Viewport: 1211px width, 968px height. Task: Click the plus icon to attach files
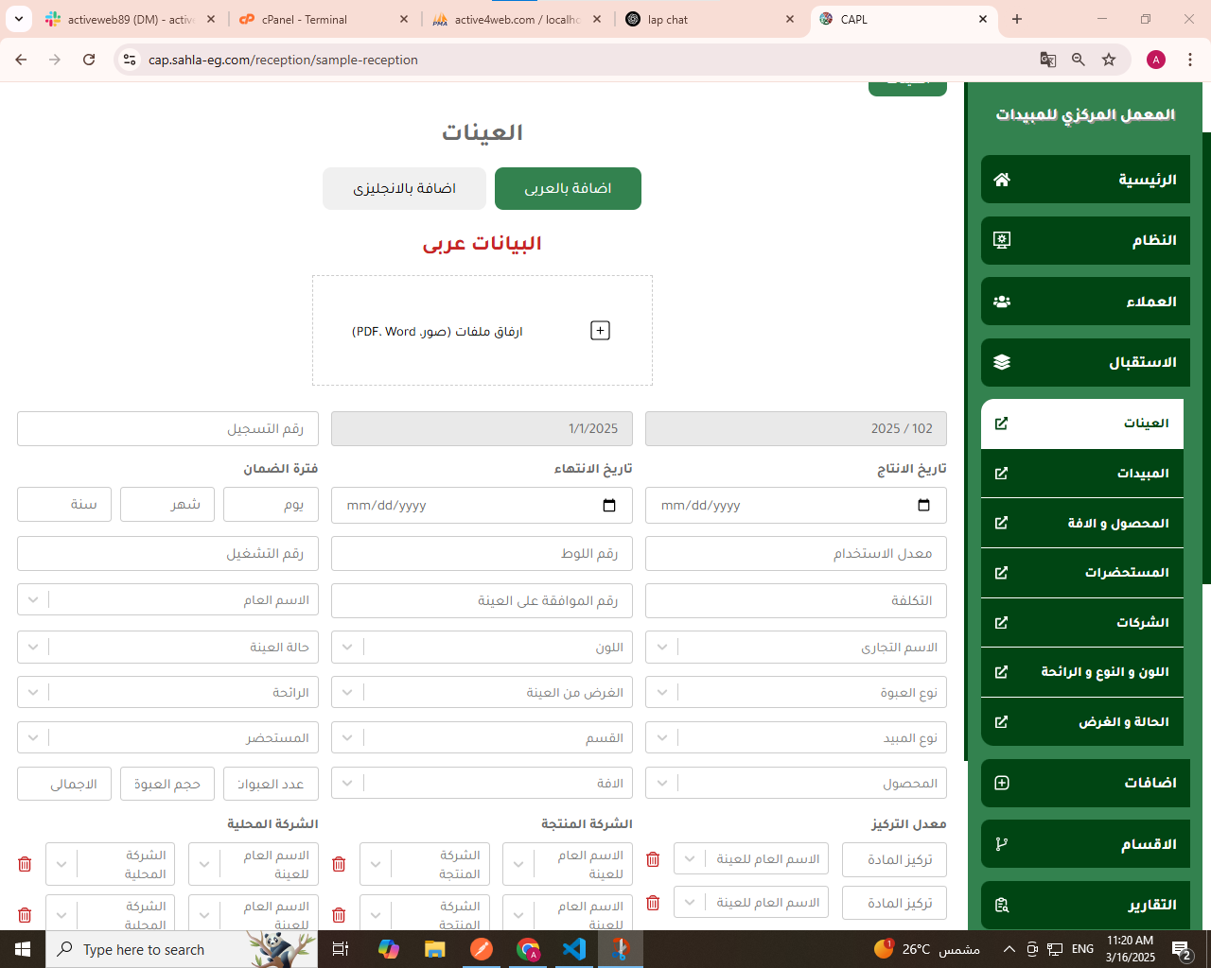(600, 330)
